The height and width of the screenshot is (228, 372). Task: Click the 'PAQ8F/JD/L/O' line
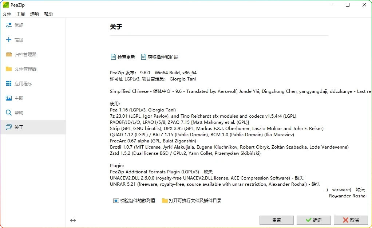pos(179,122)
